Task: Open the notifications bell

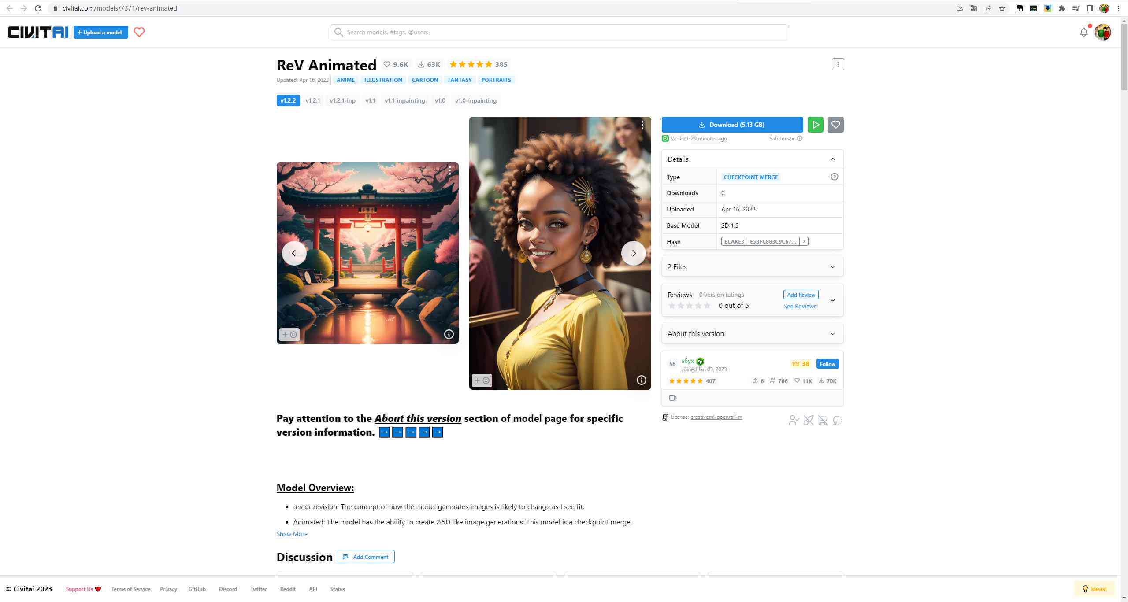Action: [1084, 32]
